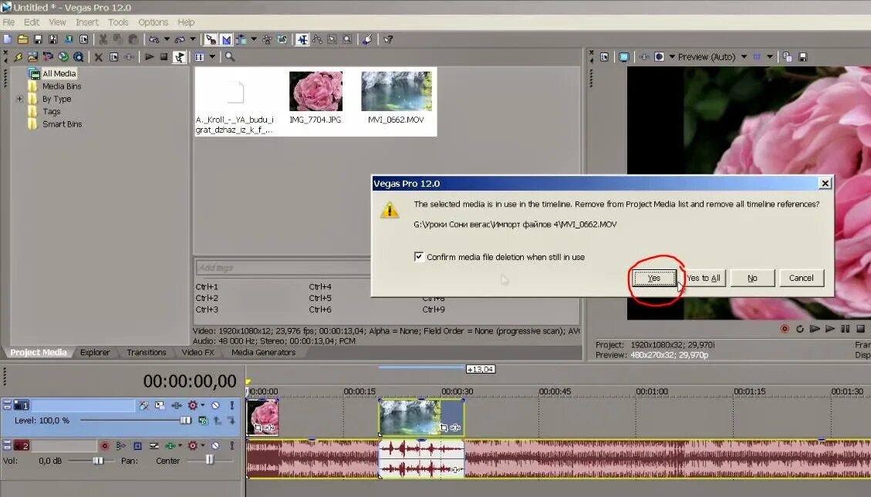The image size is (871, 497).
Task: Adjust audio track Pan slider handle
Action: [209, 460]
